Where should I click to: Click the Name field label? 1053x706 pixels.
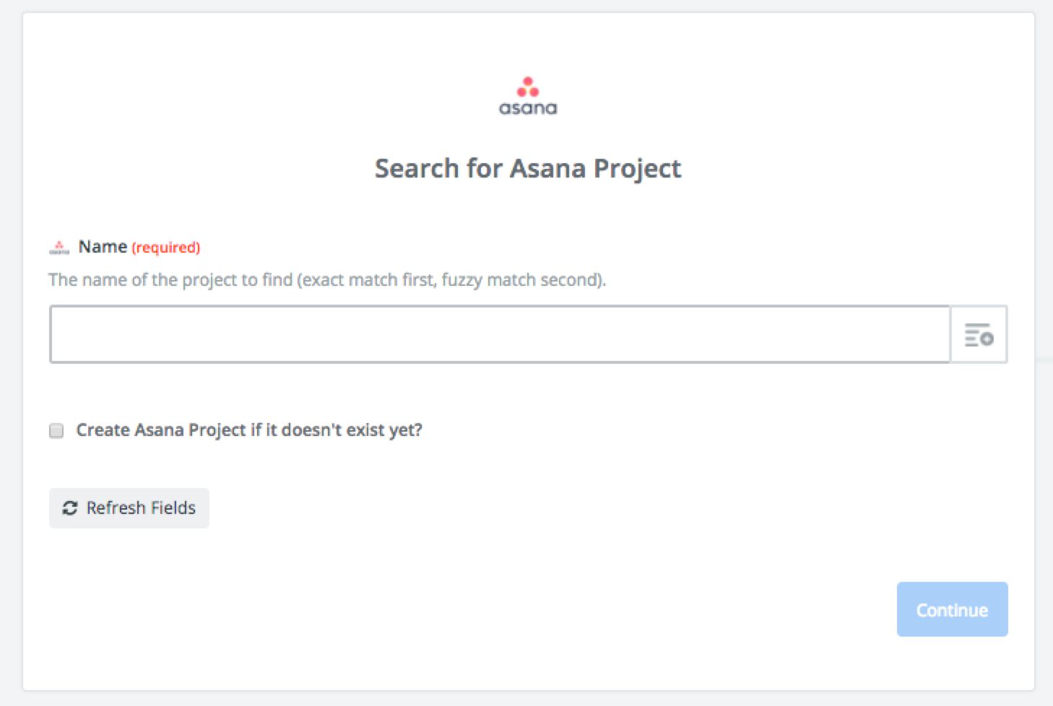click(103, 247)
